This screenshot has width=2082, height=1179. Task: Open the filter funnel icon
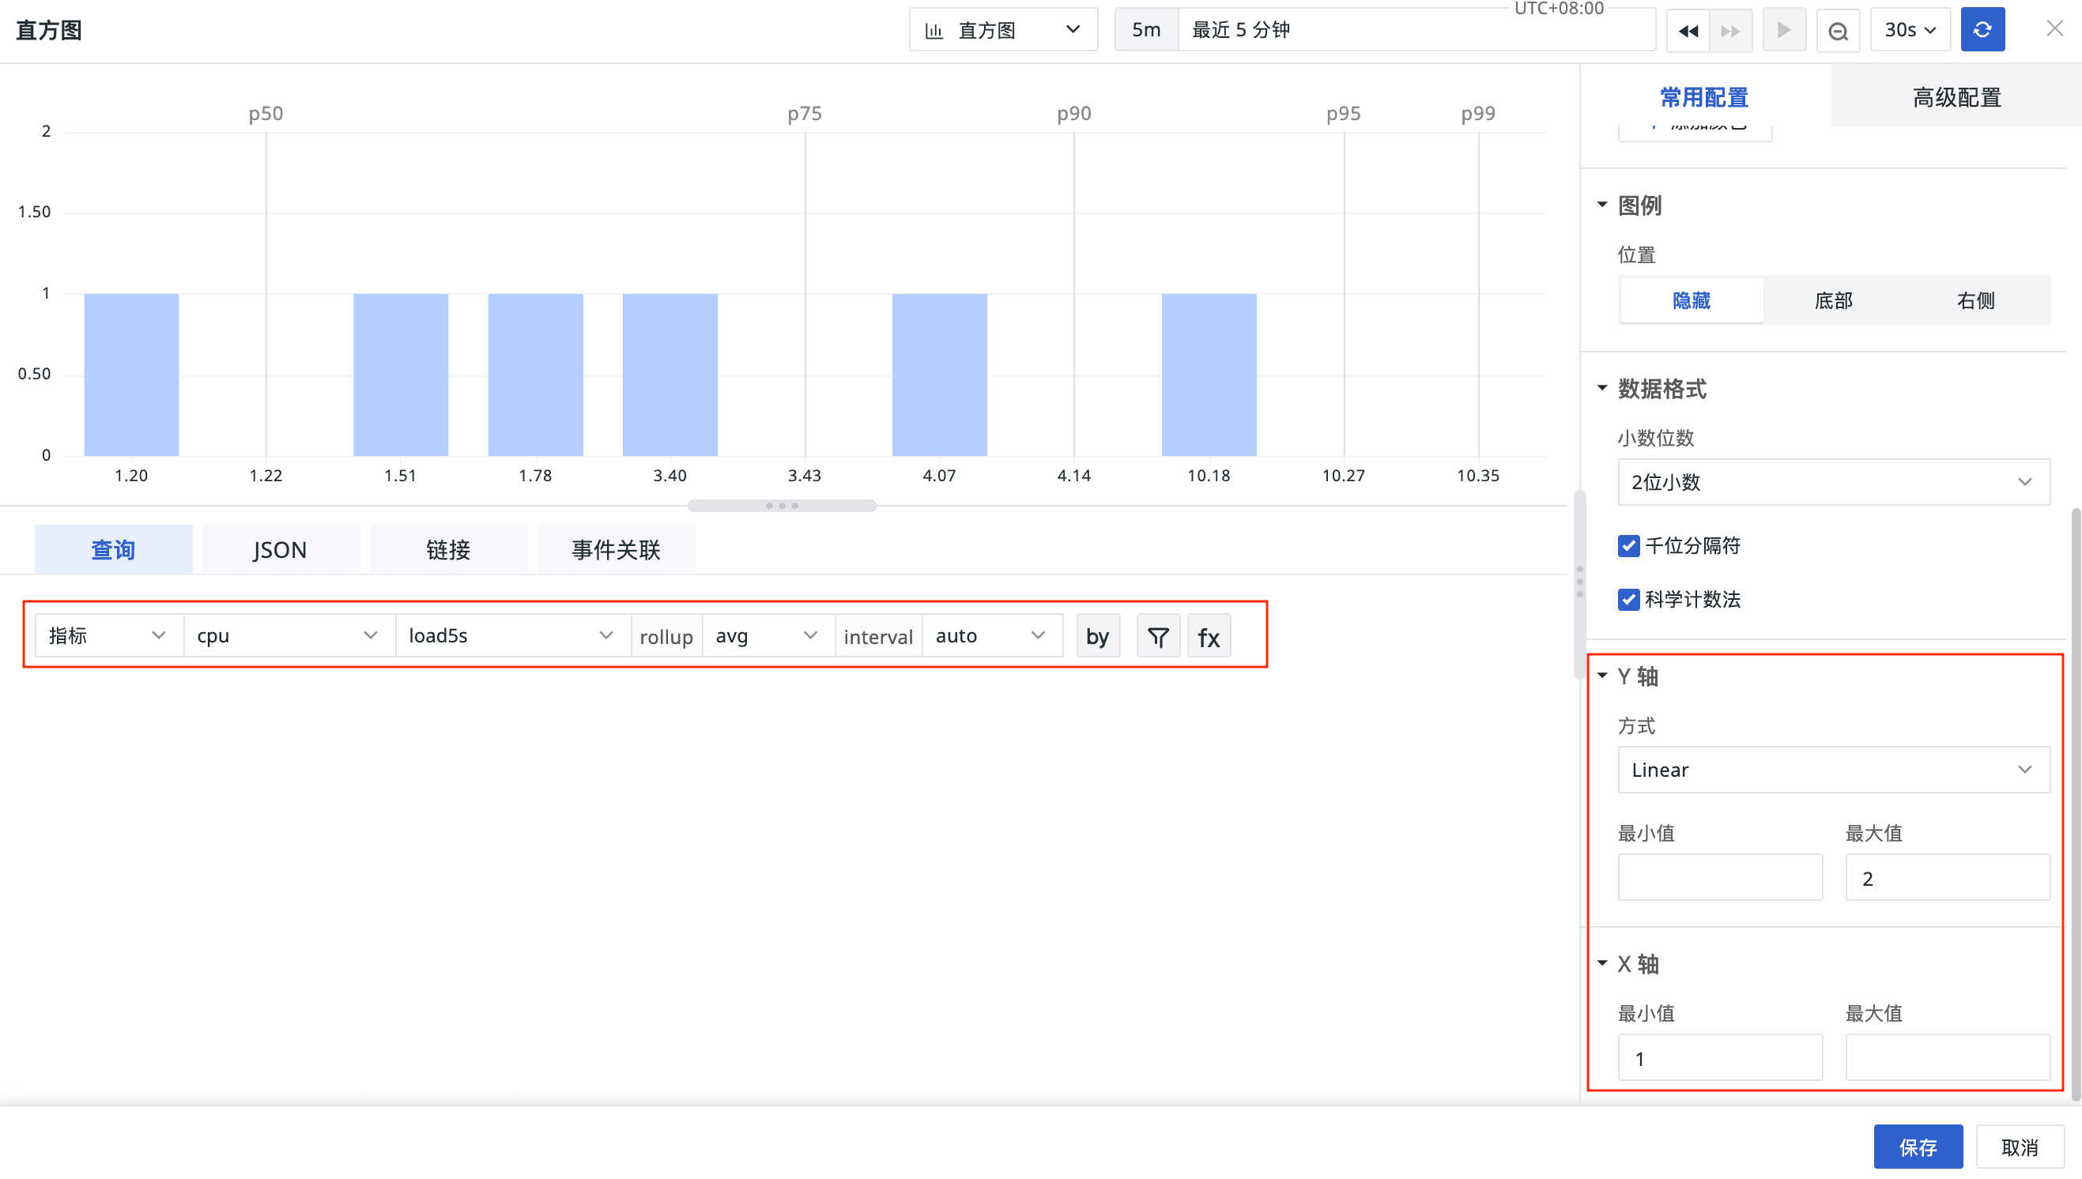click(x=1157, y=636)
